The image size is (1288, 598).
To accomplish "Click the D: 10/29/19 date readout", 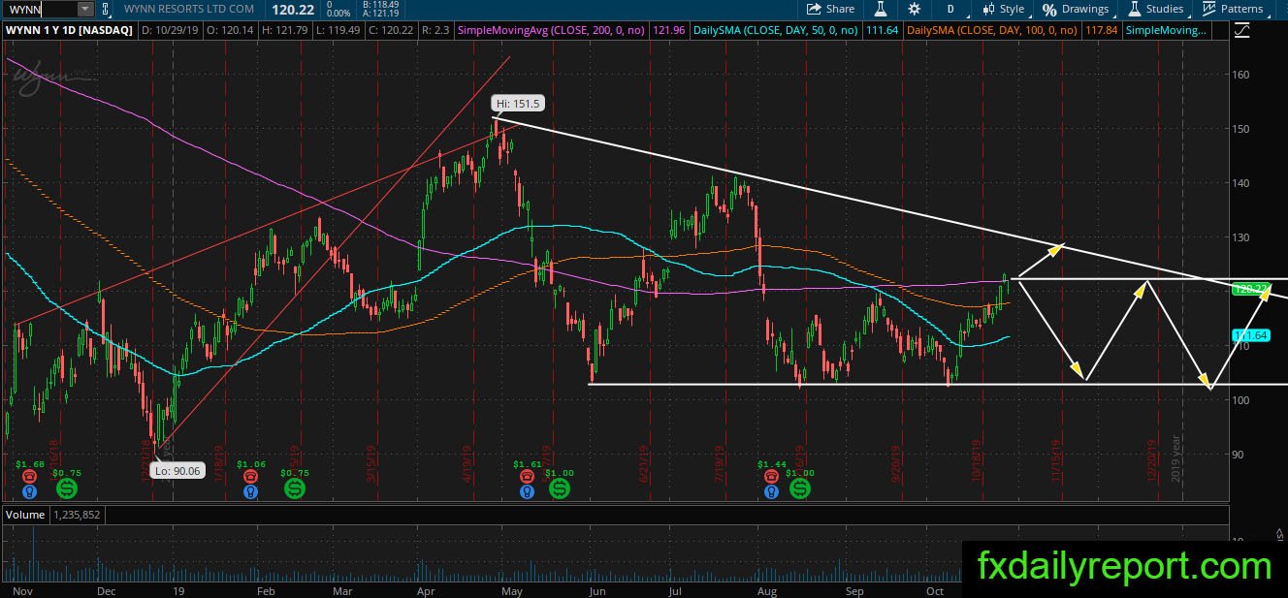I will pyautogui.click(x=169, y=31).
